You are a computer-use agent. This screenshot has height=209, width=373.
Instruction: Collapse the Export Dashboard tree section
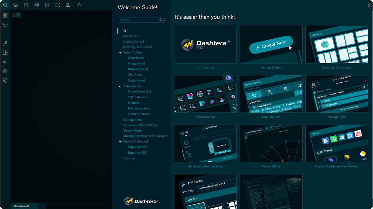[x=120, y=142]
